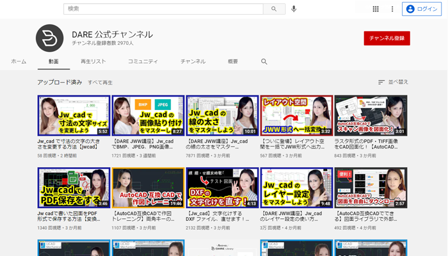Click the search magnifier button
Viewport: 448px width, 256px height.
[x=274, y=9]
